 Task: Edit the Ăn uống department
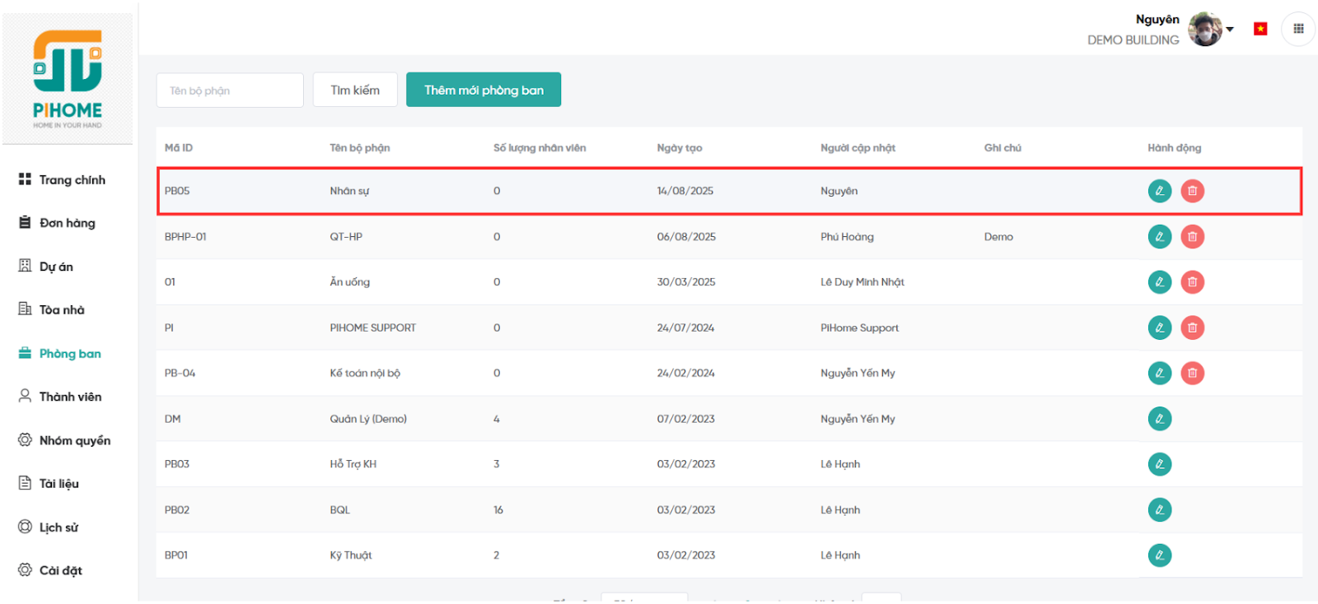1159,282
